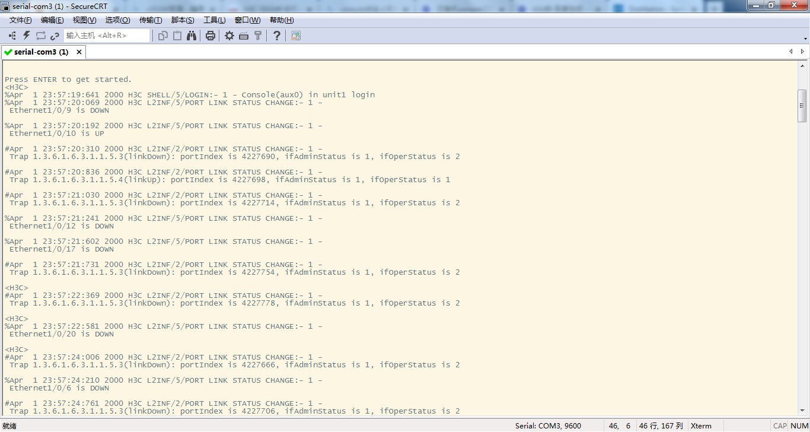Click the '46 行, 167 列' status entry
The height and width of the screenshot is (432, 810).
tap(661, 426)
